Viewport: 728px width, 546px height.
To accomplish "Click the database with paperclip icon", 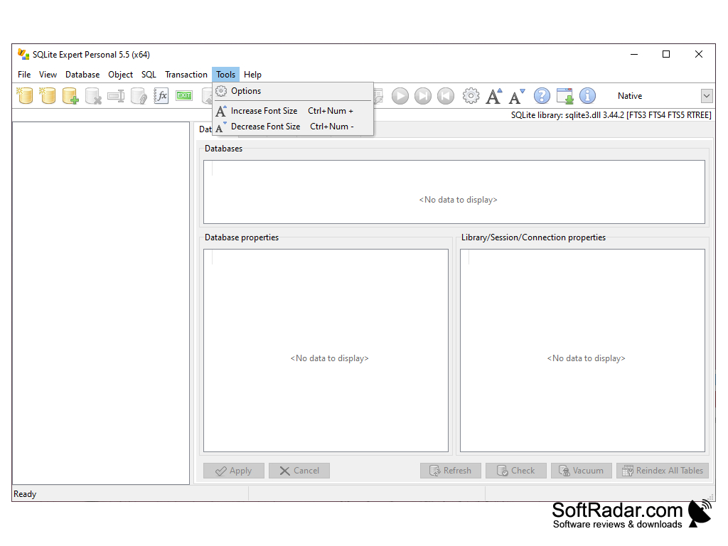I will point(139,96).
